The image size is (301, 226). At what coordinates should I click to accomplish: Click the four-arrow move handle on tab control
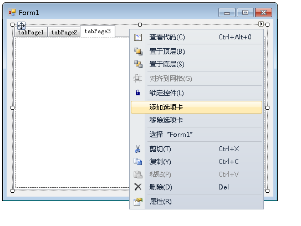point(21,25)
